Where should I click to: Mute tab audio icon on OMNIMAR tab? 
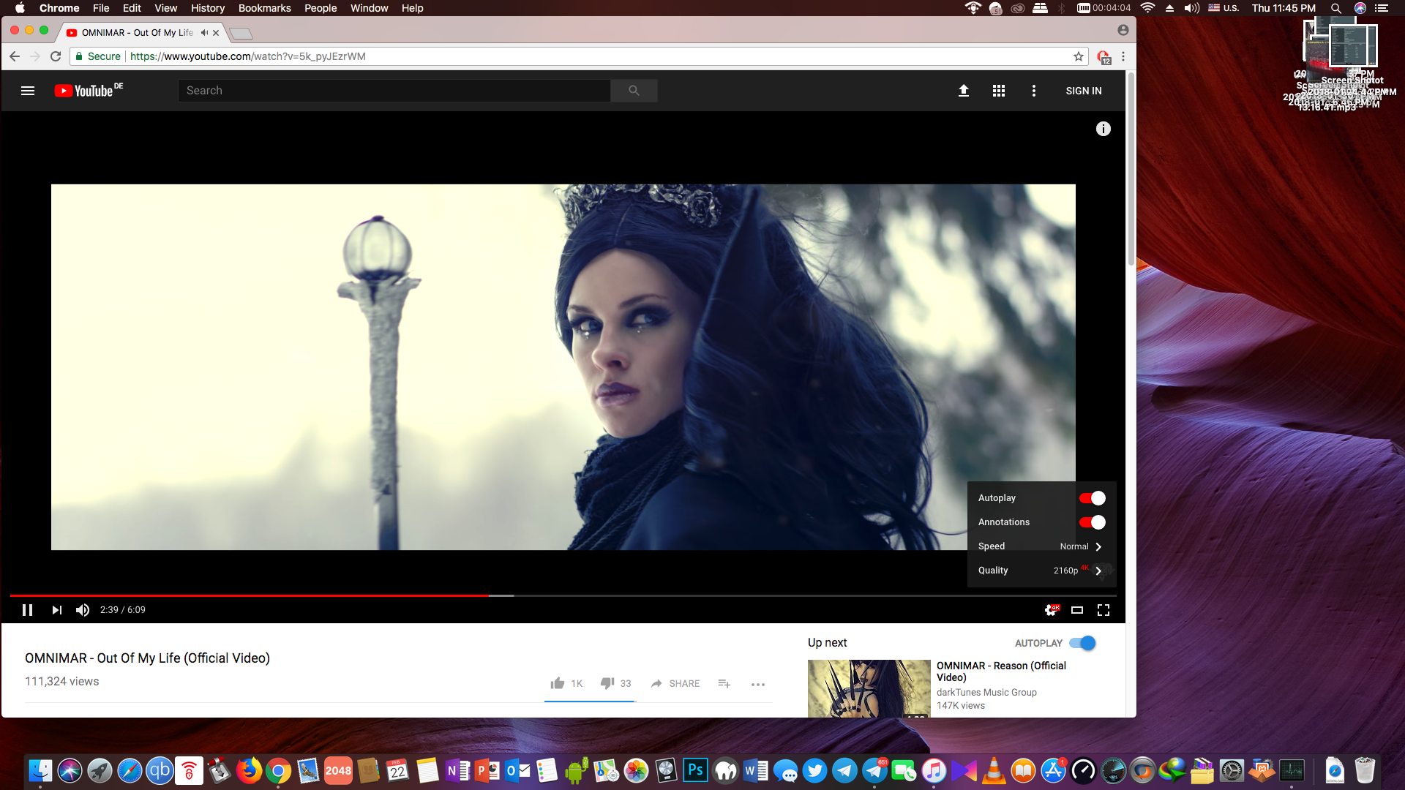[x=204, y=33]
